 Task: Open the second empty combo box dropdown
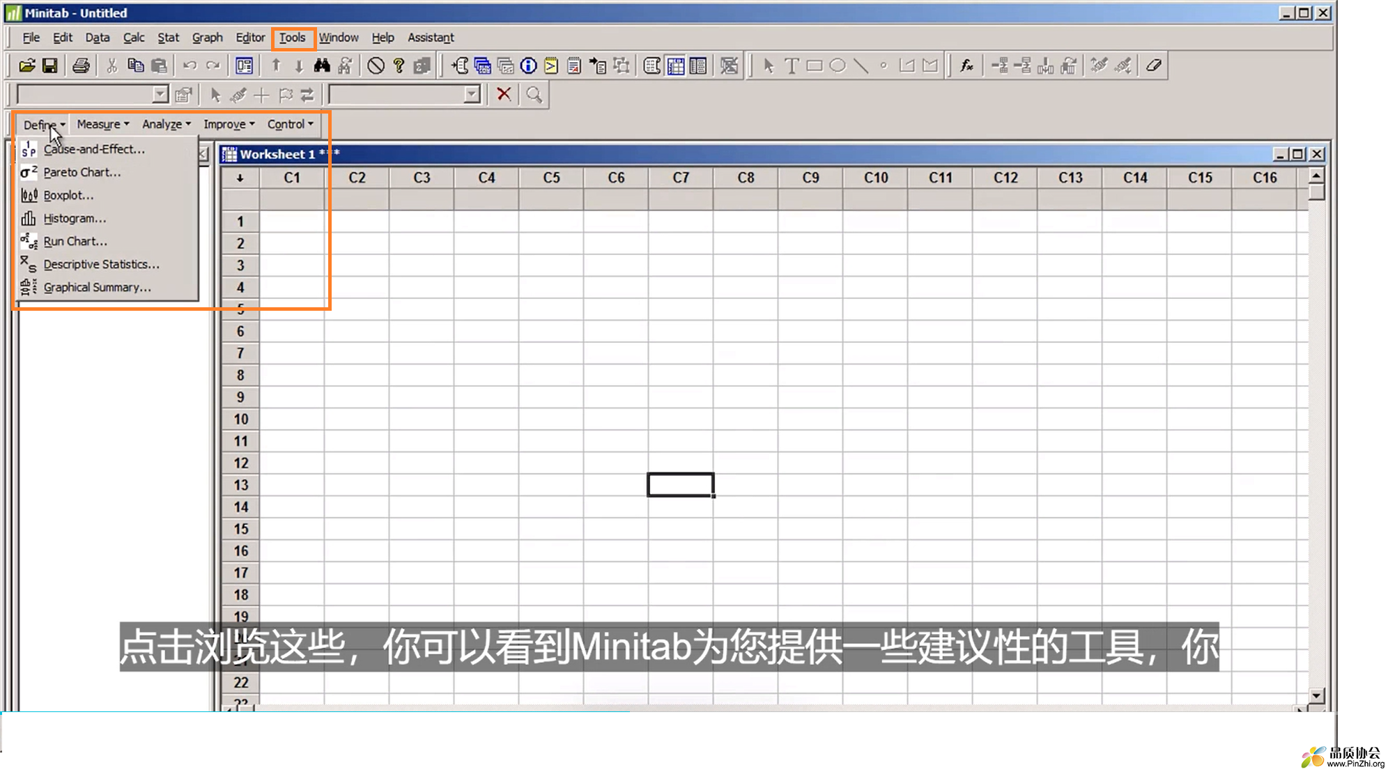472,94
